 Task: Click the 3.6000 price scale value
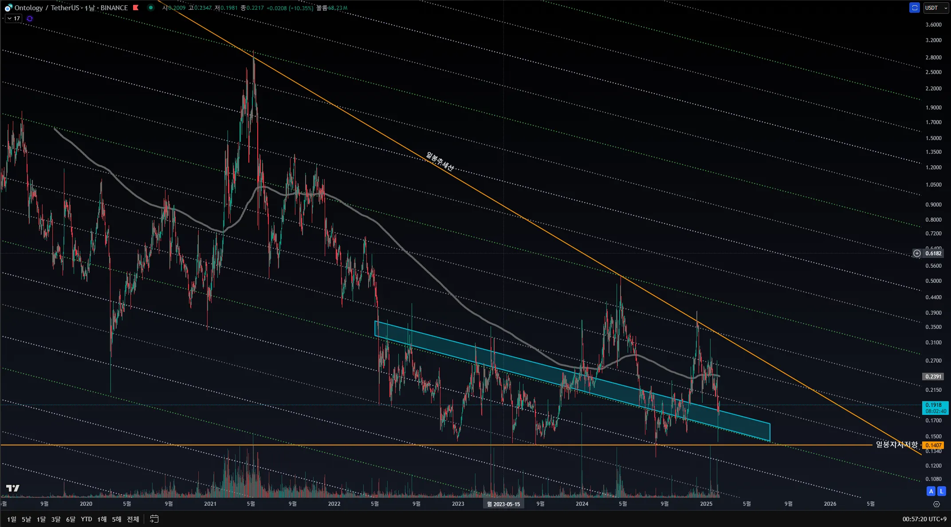tap(933, 25)
